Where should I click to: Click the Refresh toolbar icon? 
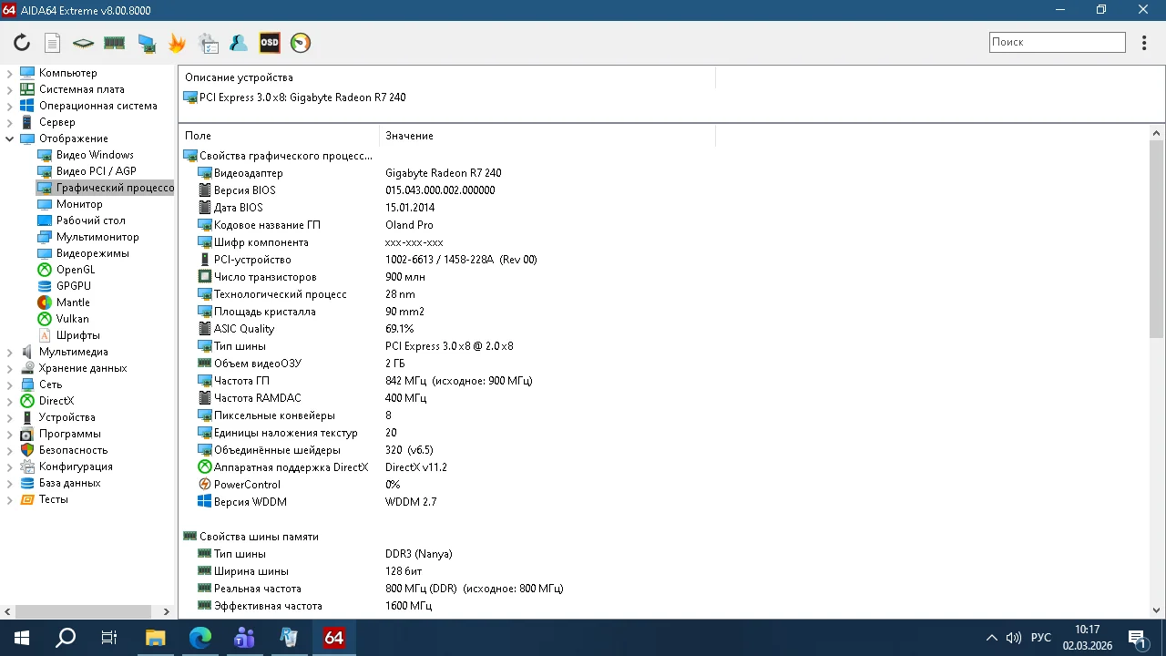click(x=22, y=43)
